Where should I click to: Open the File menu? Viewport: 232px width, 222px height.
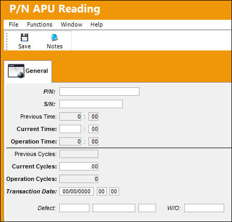14,24
